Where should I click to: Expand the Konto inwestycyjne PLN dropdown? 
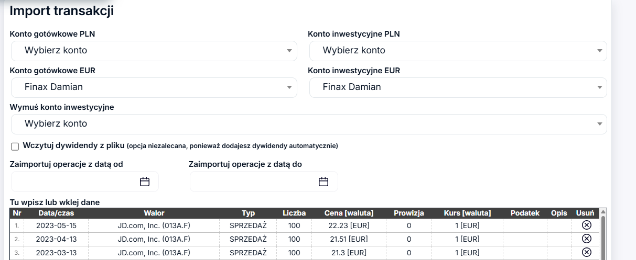(458, 51)
